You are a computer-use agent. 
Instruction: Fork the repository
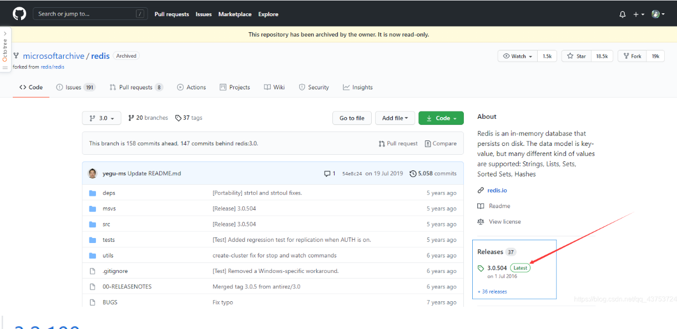(632, 56)
